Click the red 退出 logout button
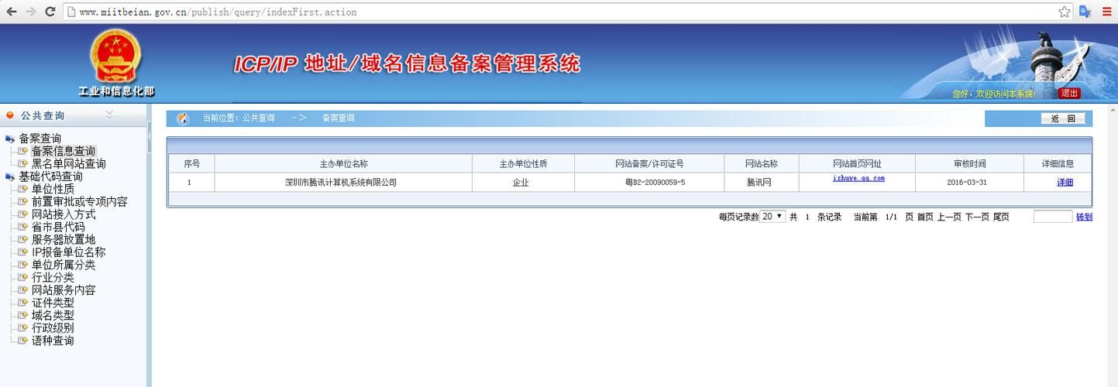This screenshot has height=387, width=1118. pos(1069,93)
